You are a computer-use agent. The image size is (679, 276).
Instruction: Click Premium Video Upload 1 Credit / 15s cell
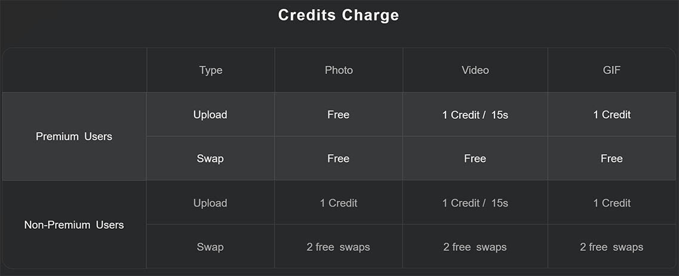475,115
